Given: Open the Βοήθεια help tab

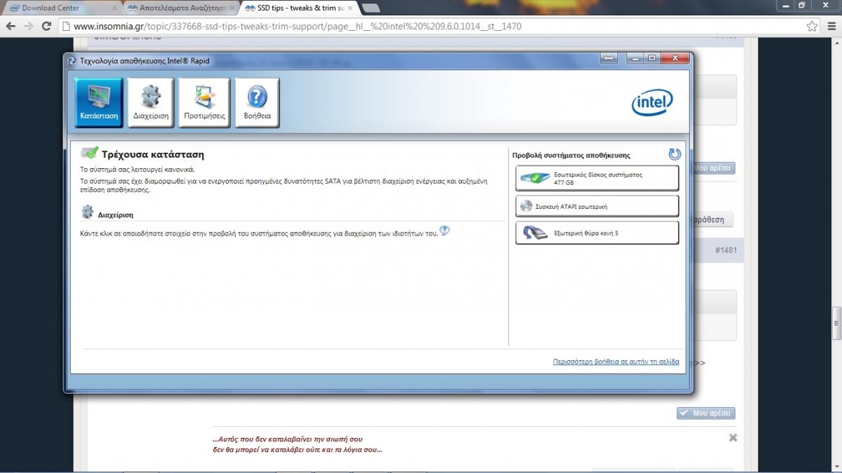Looking at the screenshot, I should coord(258,102).
